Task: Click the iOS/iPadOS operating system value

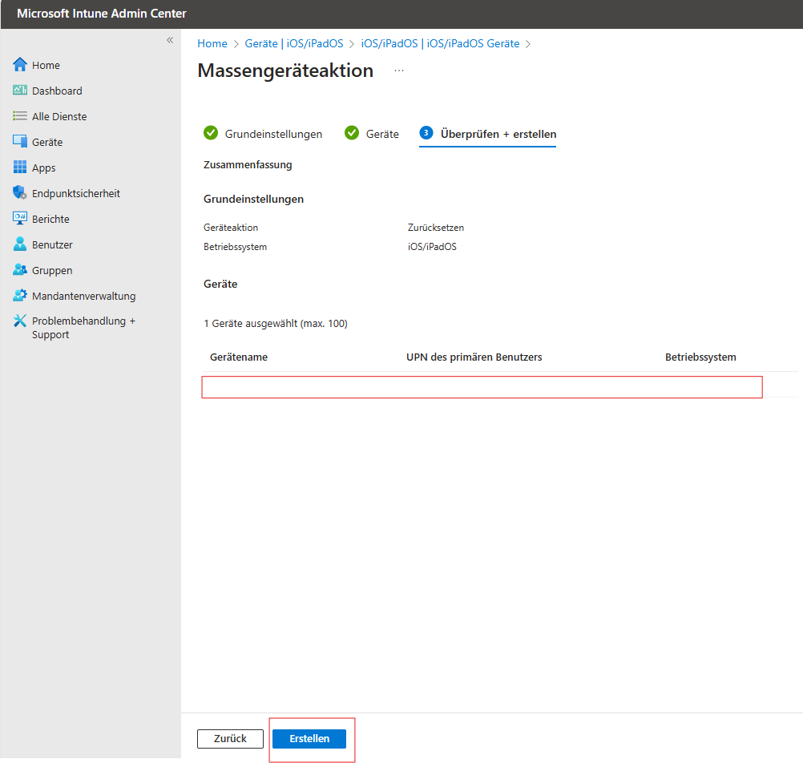Action: (x=432, y=247)
